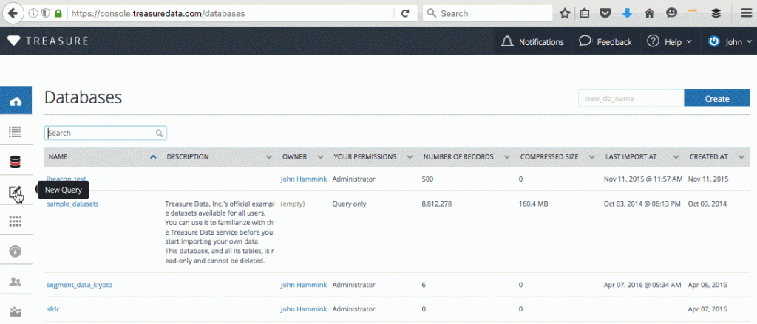Open the sample_datasets database
Image resolution: width=757 pixels, height=324 pixels.
tap(72, 204)
